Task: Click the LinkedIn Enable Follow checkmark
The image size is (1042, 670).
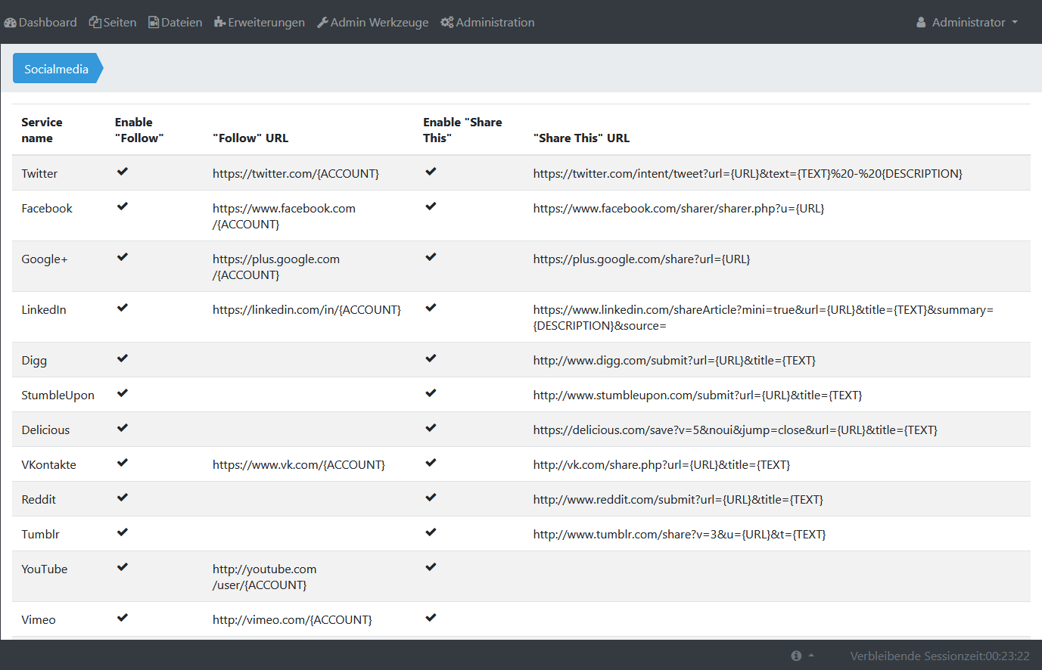Action: tap(123, 308)
